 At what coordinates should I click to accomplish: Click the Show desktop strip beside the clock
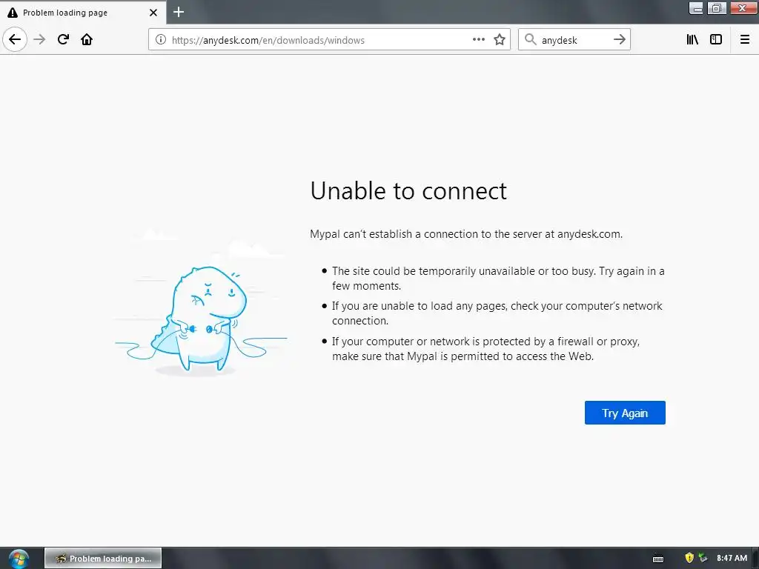point(755,559)
